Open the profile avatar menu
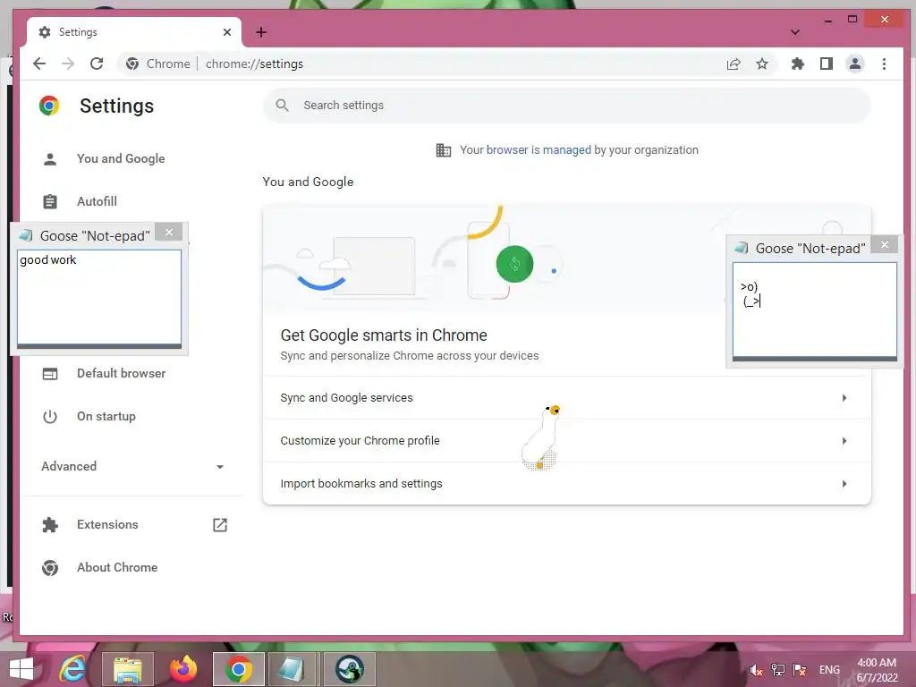 (854, 64)
